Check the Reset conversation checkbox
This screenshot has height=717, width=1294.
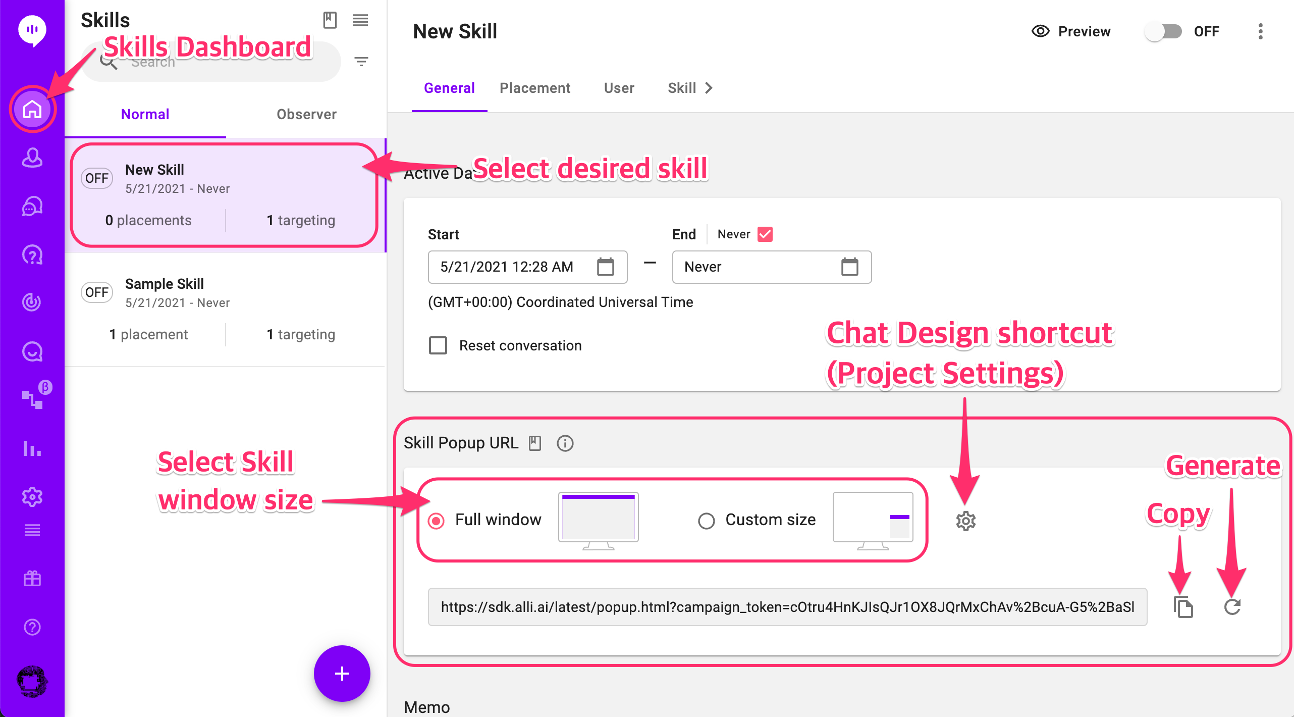pyautogui.click(x=438, y=345)
